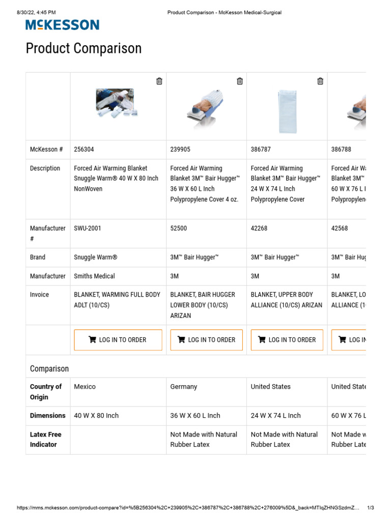Open Snuggle Warm blanket product image
The height and width of the screenshot is (521, 391).
point(115,102)
